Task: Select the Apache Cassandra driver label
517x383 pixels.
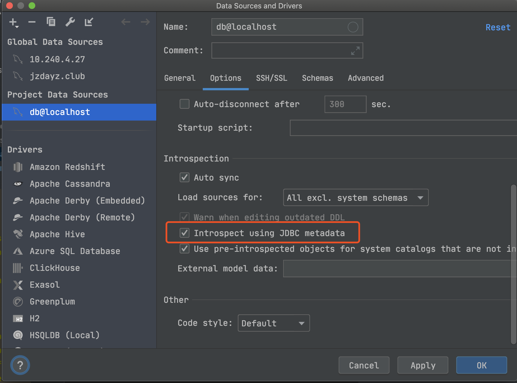Action: point(70,184)
